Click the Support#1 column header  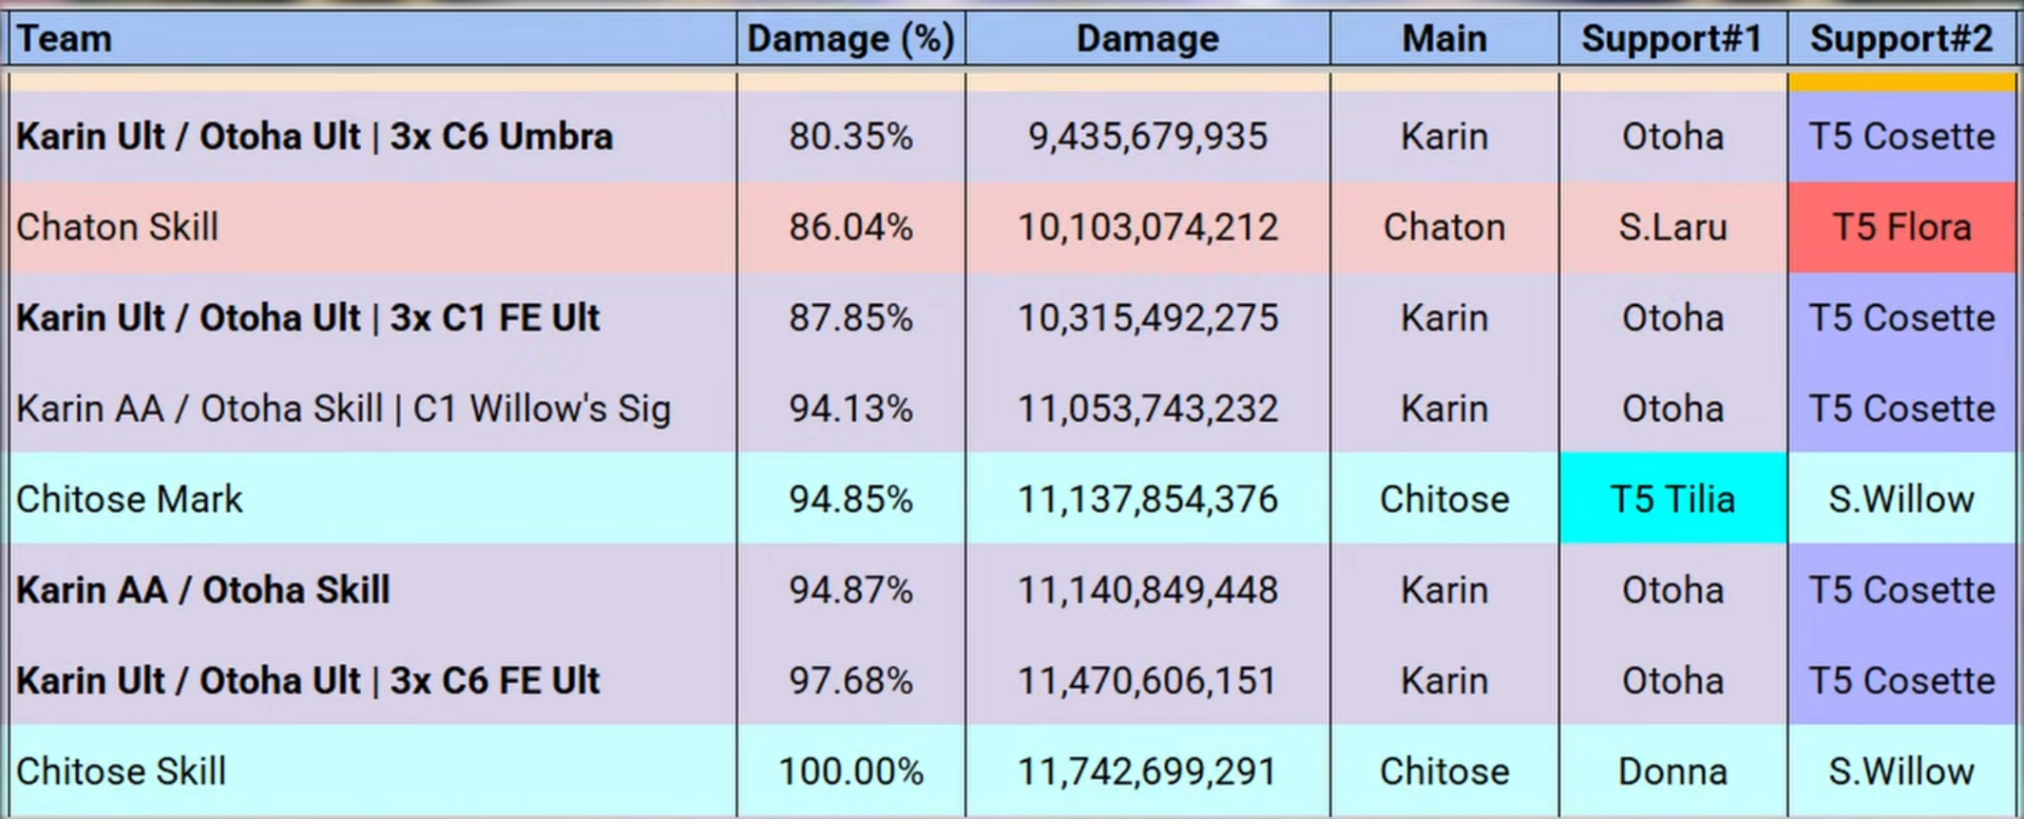pos(1672,39)
